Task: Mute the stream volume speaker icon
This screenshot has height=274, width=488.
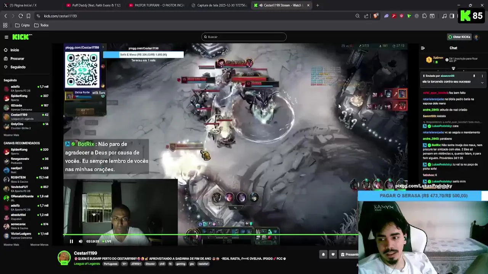Action: click(80, 241)
